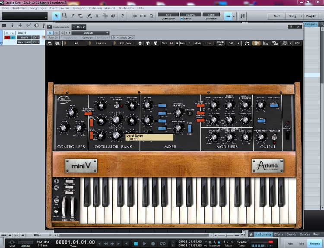The image size is (324, 248).
Task: Switch to the Sounds browser tab
Action: point(291,234)
